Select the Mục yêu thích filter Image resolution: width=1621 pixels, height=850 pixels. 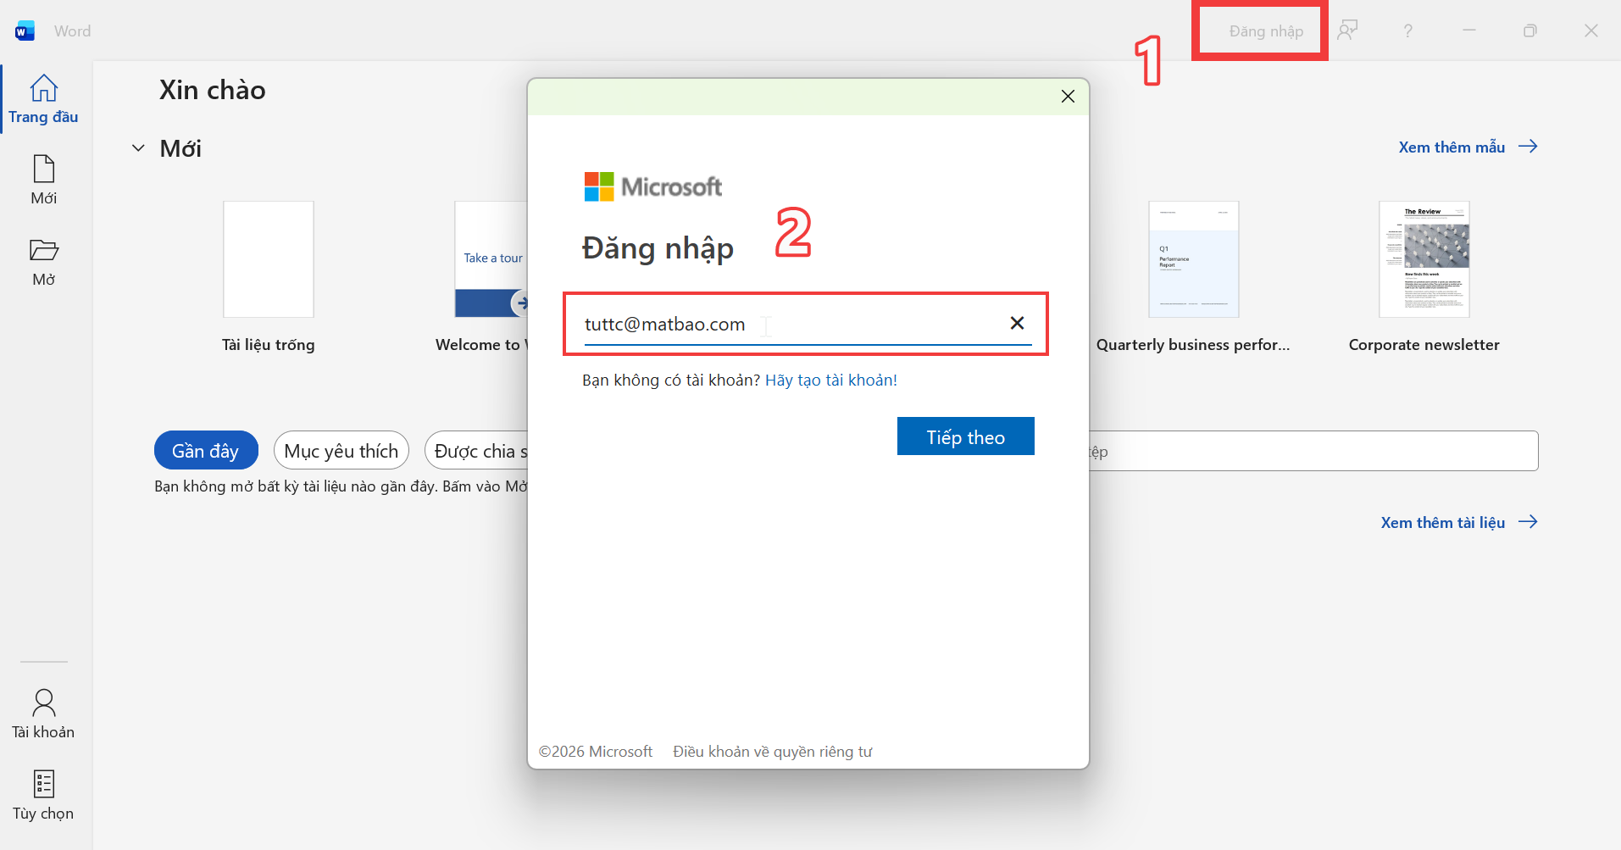341,450
